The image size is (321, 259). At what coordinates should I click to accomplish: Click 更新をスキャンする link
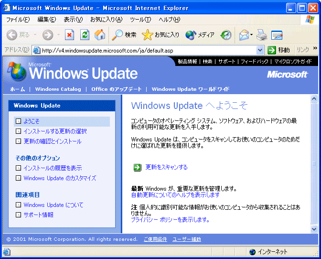[x=166, y=167]
